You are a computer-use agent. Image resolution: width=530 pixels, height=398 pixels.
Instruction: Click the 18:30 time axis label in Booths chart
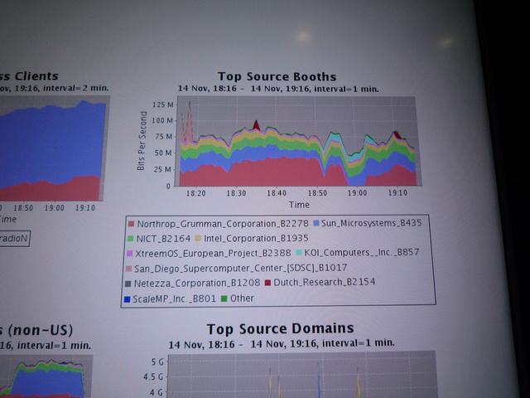[236, 193]
